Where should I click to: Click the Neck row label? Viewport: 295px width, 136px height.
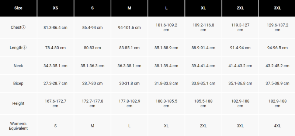pyautogui.click(x=18, y=66)
